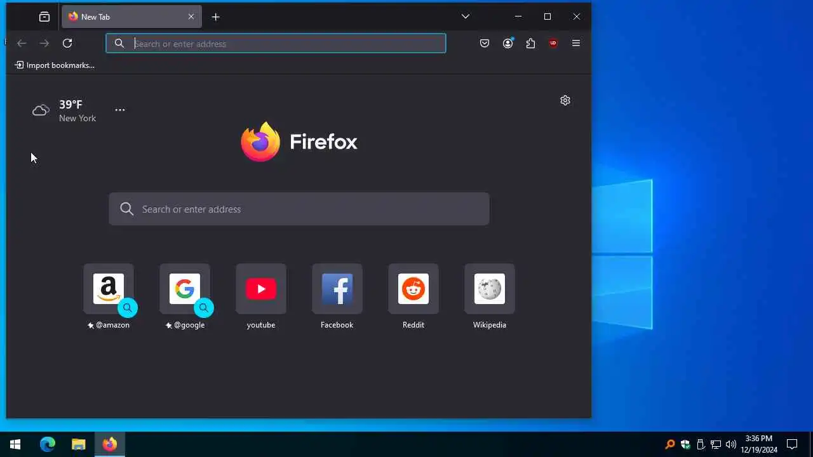
Task: Click the Firefox logo on the new tab page
Action: (299, 142)
